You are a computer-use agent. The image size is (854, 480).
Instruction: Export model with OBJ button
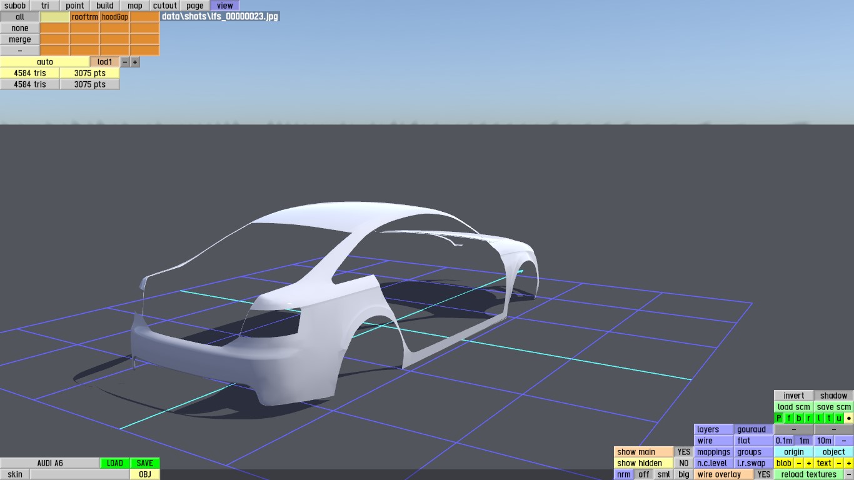[145, 474]
